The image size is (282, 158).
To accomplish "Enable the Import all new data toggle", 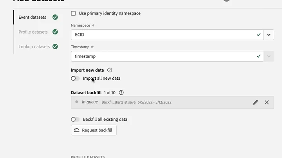I will click(75, 78).
